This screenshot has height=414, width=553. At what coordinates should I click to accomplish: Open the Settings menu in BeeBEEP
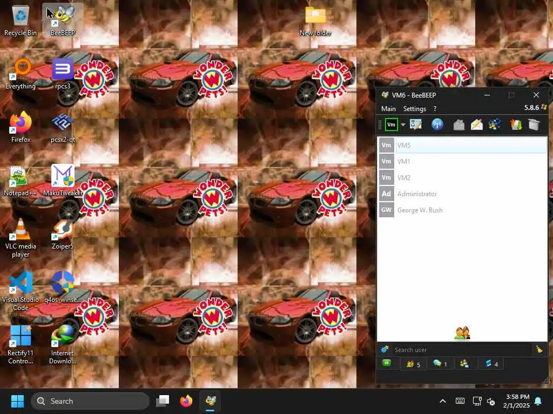[x=414, y=109]
